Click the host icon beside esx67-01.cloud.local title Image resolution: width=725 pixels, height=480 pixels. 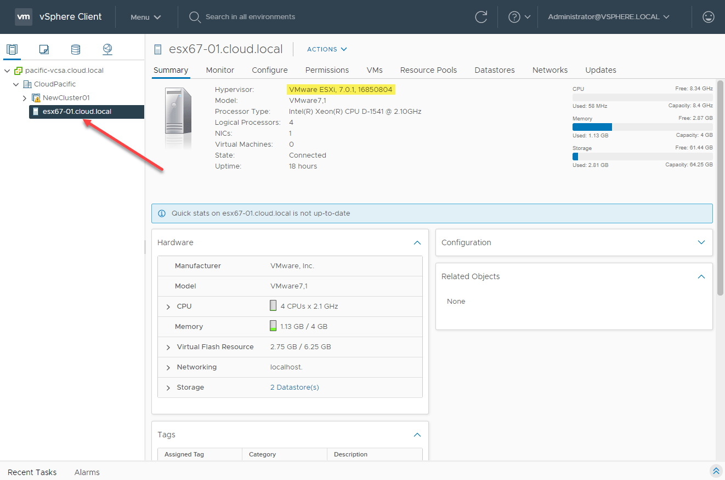(158, 49)
